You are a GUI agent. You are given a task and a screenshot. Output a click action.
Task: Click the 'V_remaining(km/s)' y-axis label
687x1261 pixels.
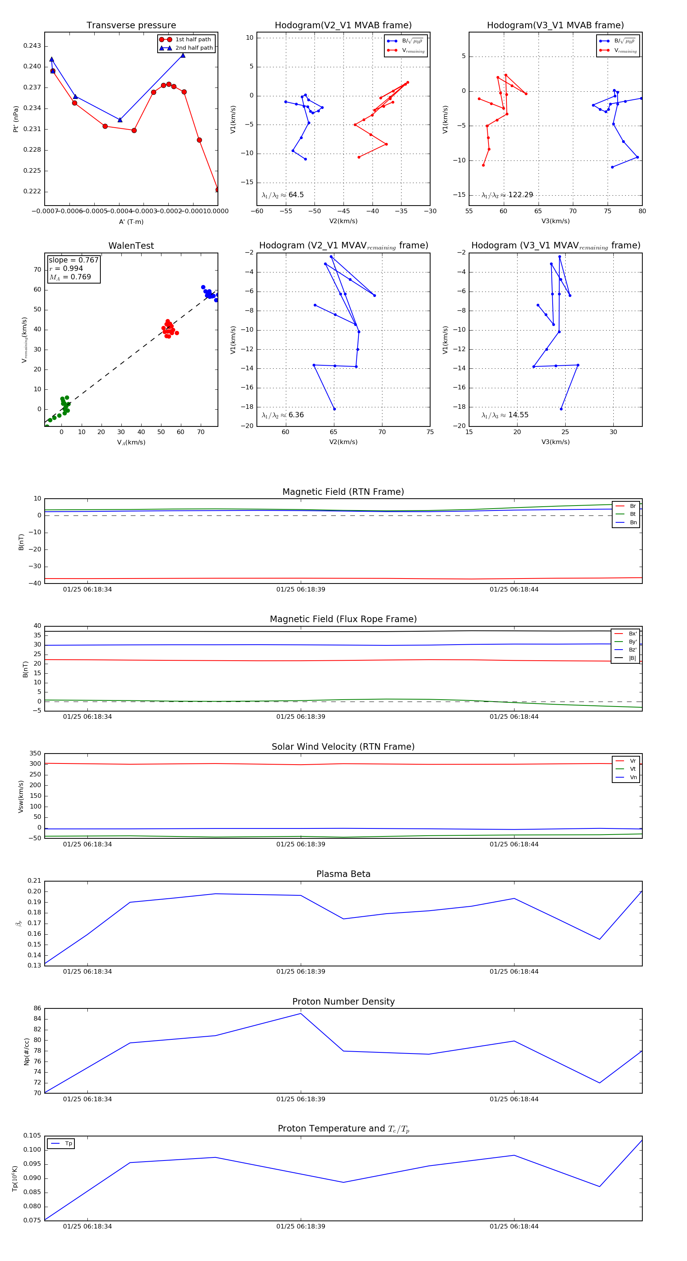click(24, 340)
